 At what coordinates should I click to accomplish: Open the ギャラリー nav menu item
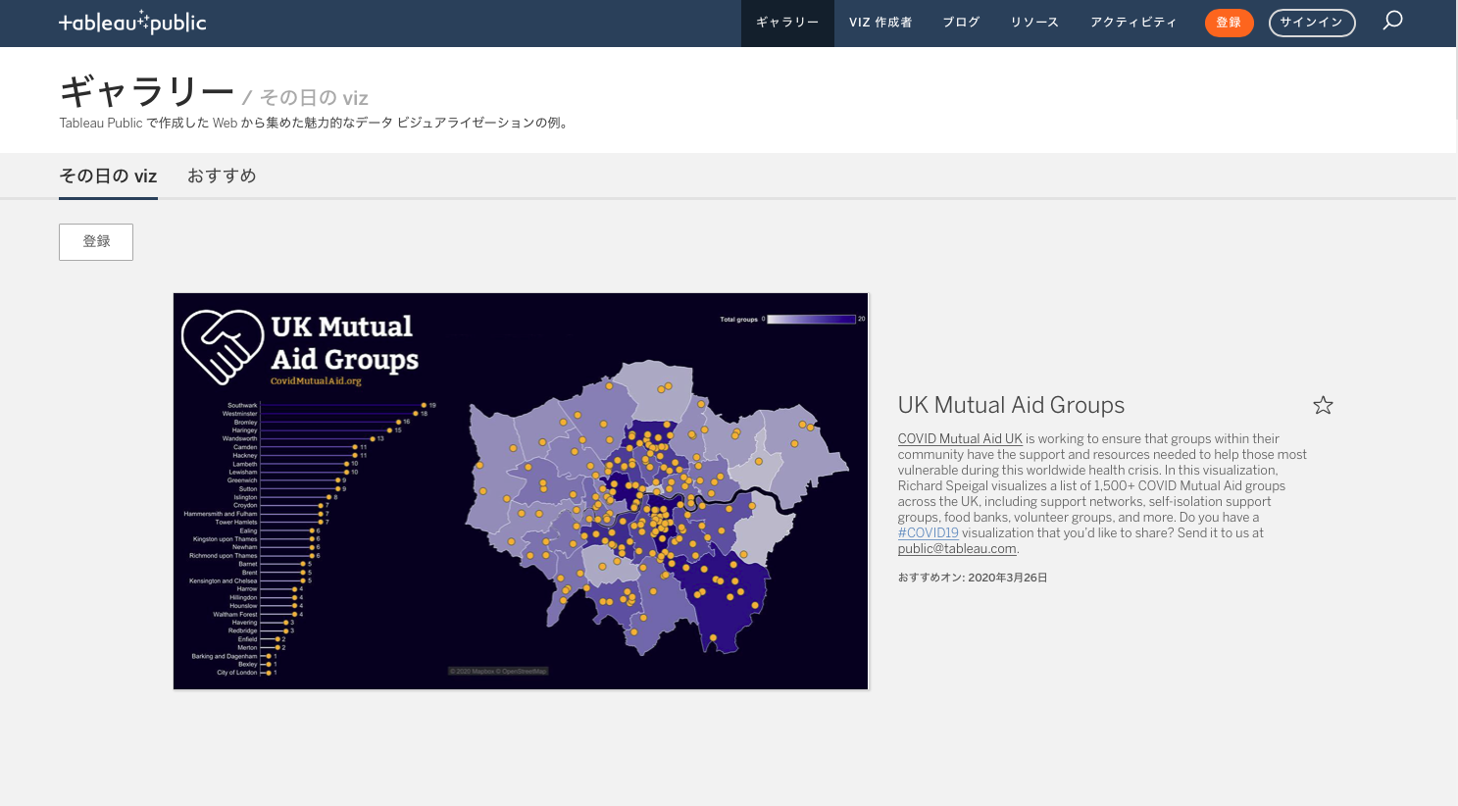(x=787, y=23)
